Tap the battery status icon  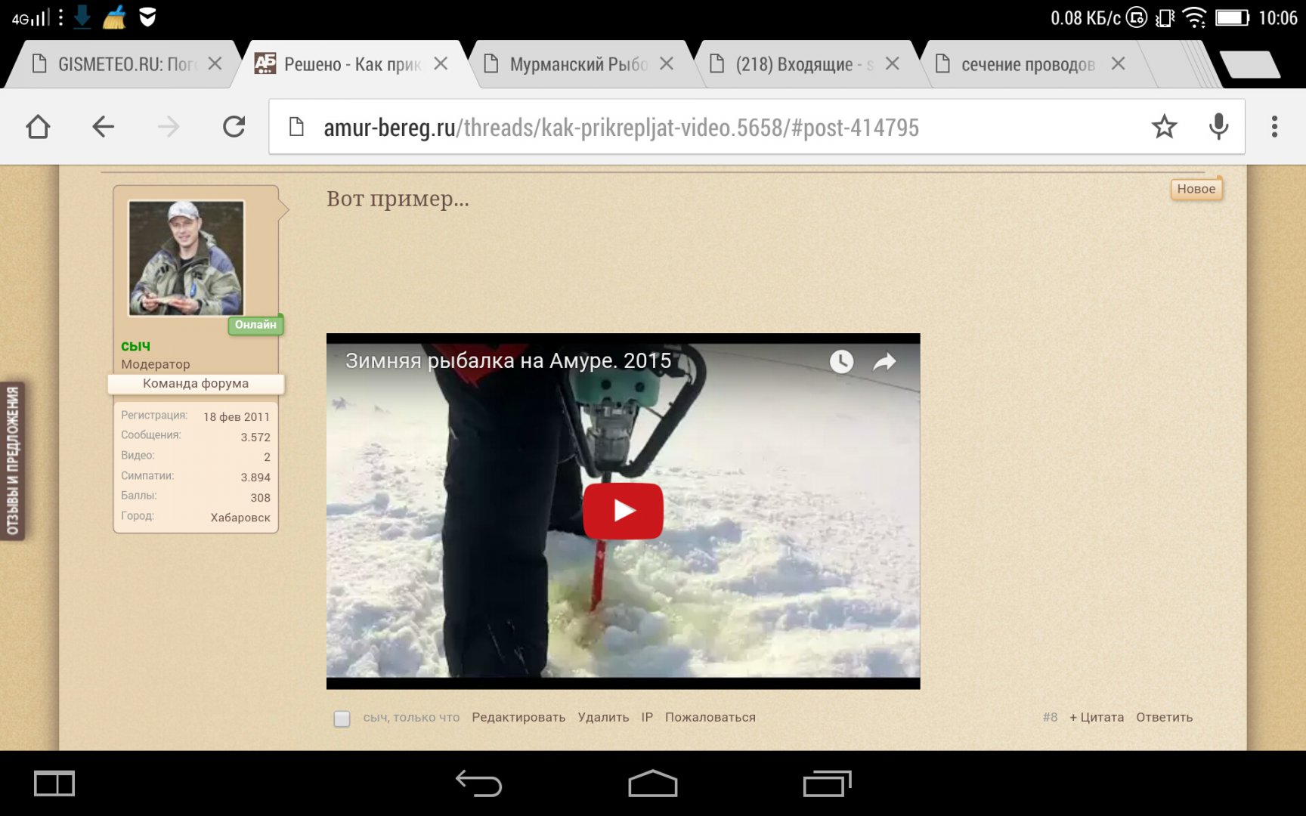(x=1232, y=17)
